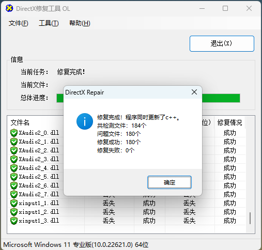
Task: Click green shield icon beside XAudio2_2.dll
Action: click(14, 150)
